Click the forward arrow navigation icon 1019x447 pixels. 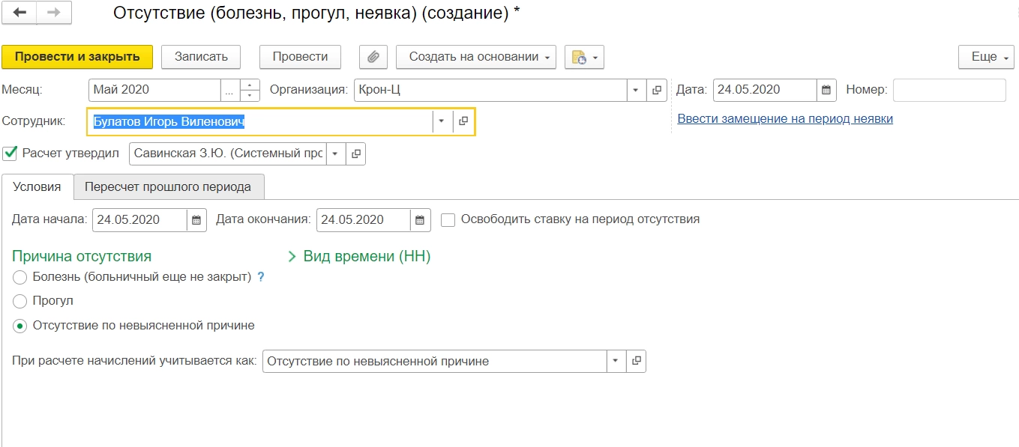click(x=53, y=13)
